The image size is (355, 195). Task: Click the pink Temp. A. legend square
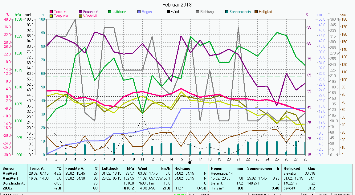[x=51, y=12]
